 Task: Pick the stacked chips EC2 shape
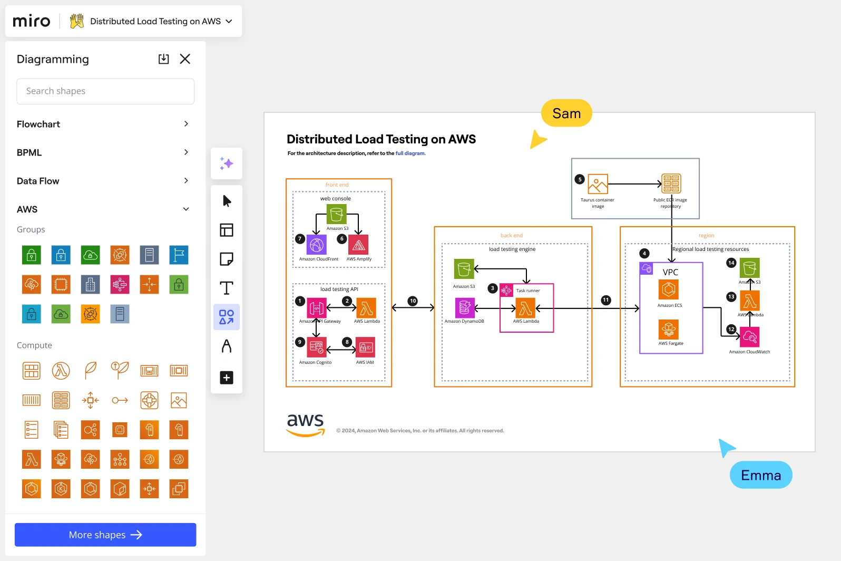point(179,489)
